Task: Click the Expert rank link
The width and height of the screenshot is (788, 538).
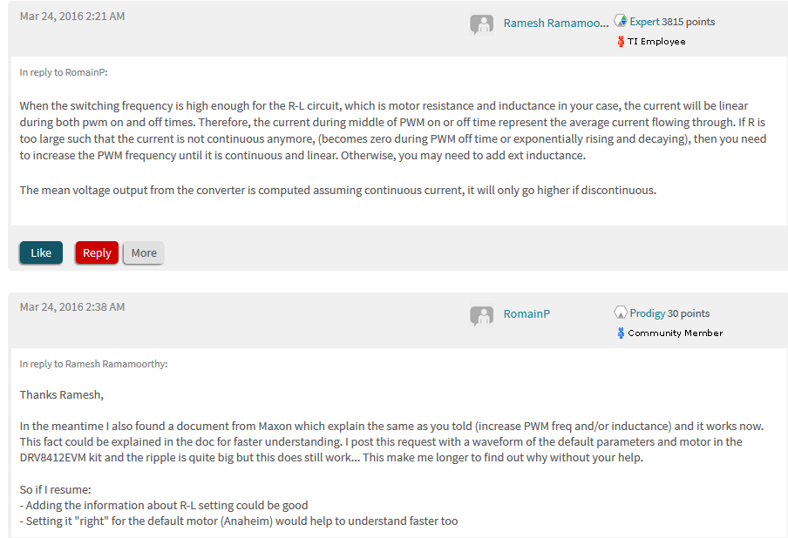Action: point(645,21)
